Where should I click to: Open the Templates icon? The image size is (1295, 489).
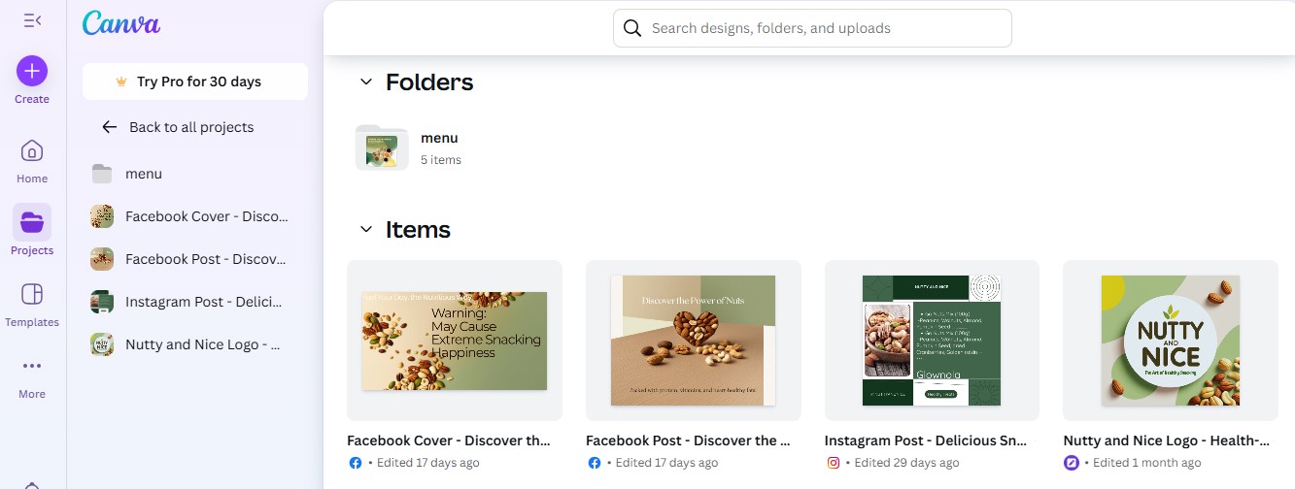(x=32, y=295)
